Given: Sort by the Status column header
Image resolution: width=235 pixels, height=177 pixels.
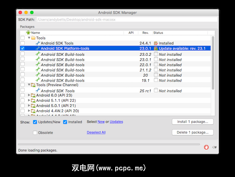Looking at the screenshot, I should [x=180, y=33].
